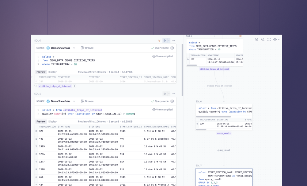Click citibike_trips_of_interest reference in SQL 1 query
The width and height of the screenshot is (307, 186).
tap(83, 110)
